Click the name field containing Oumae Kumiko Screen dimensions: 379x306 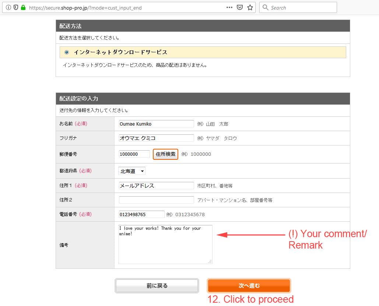(x=156, y=124)
